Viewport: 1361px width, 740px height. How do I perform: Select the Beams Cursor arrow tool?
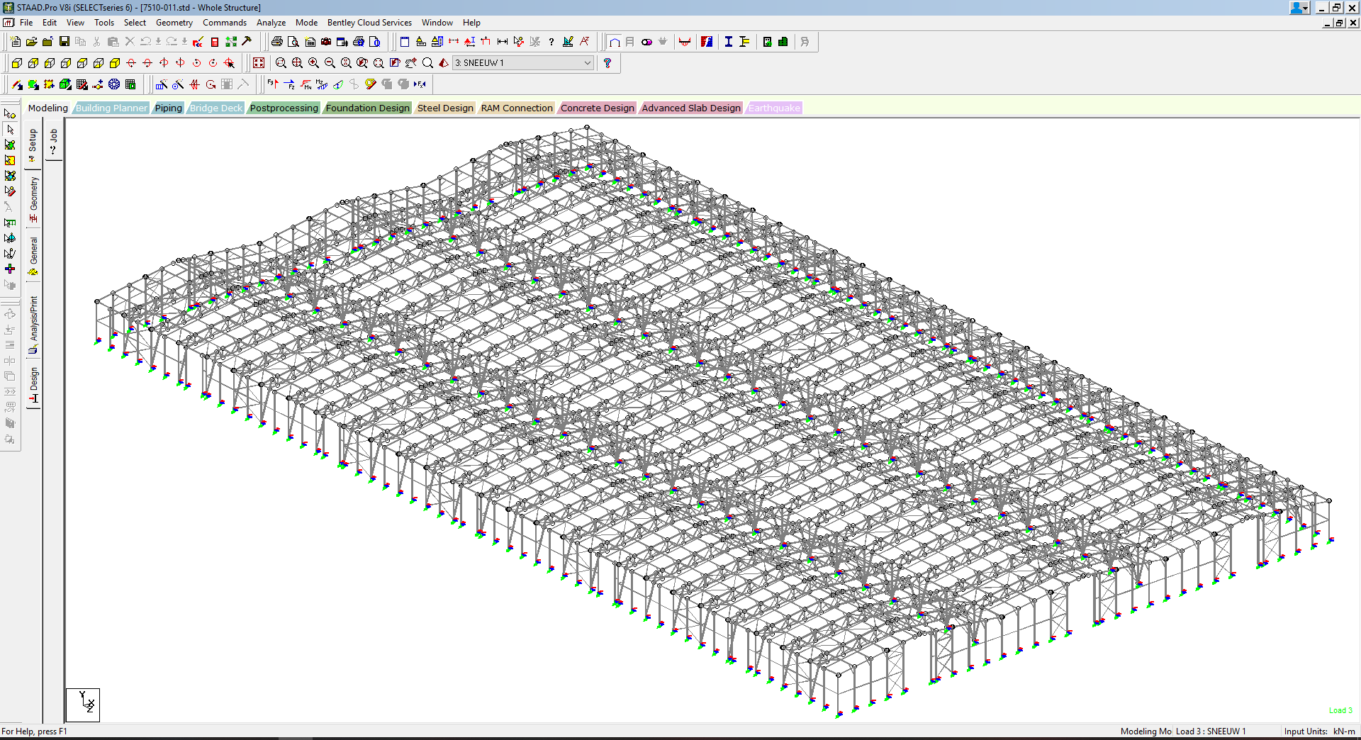[10, 129]
